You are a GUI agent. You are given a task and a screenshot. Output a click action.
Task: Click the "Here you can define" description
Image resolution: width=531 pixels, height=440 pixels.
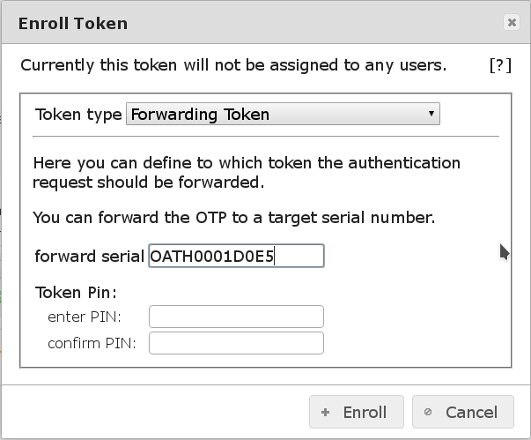click(x=247, y=173)
